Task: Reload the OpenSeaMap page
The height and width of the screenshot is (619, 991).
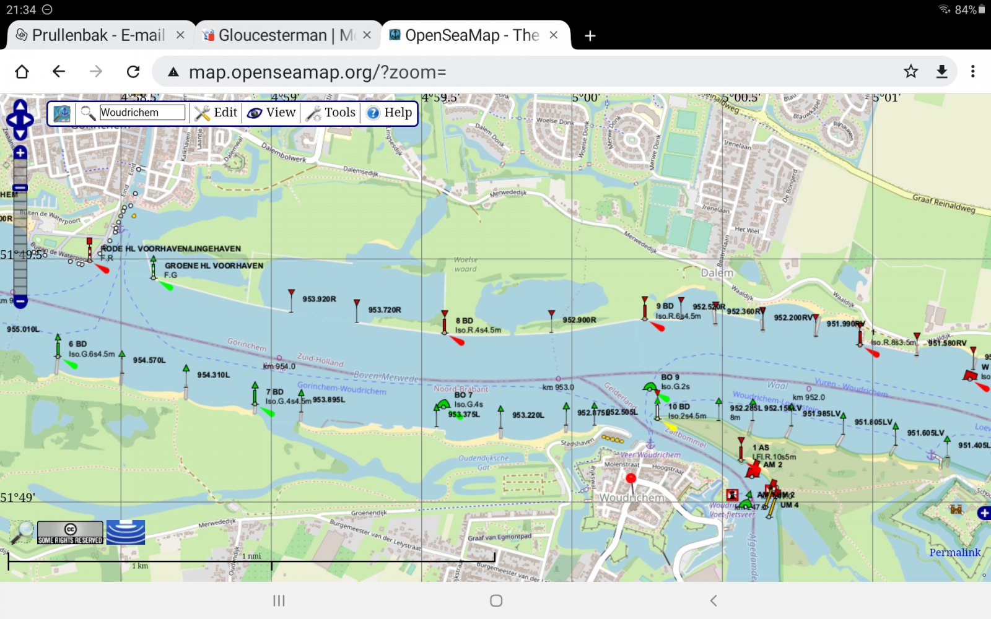Action: tap(133, 72)
